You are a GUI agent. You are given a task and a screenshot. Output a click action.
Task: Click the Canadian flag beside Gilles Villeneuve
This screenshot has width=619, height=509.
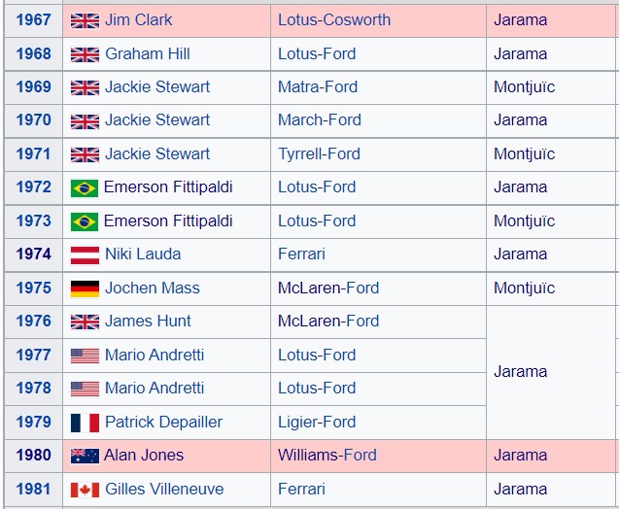click(85, 491)
